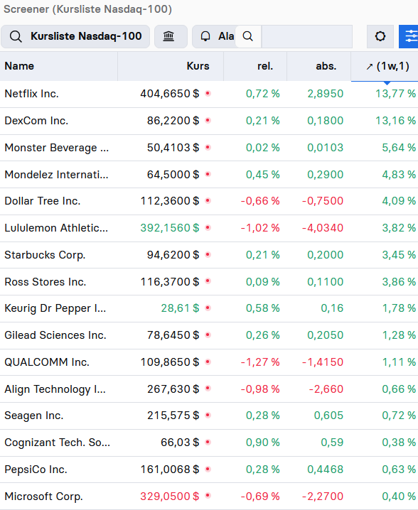Viewport: 418px width, 510px height.
Task: Open the Alarm bell button
Action: pyautogui.click(x=213, y=36)
